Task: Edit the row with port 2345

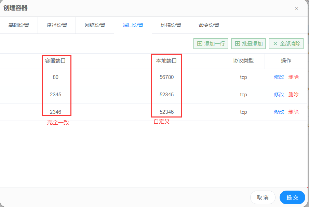Action: pyautogui.click(x=279, y=95)
